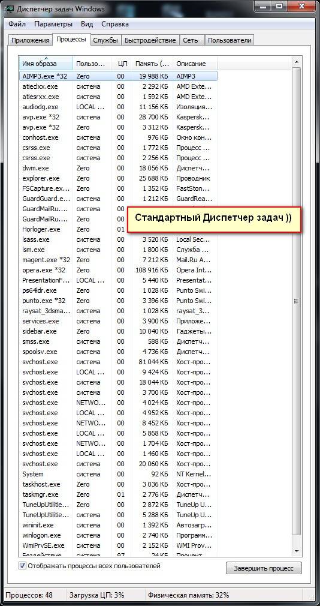
Task: Select the taskhost.exe process
Action: (118, 484)
